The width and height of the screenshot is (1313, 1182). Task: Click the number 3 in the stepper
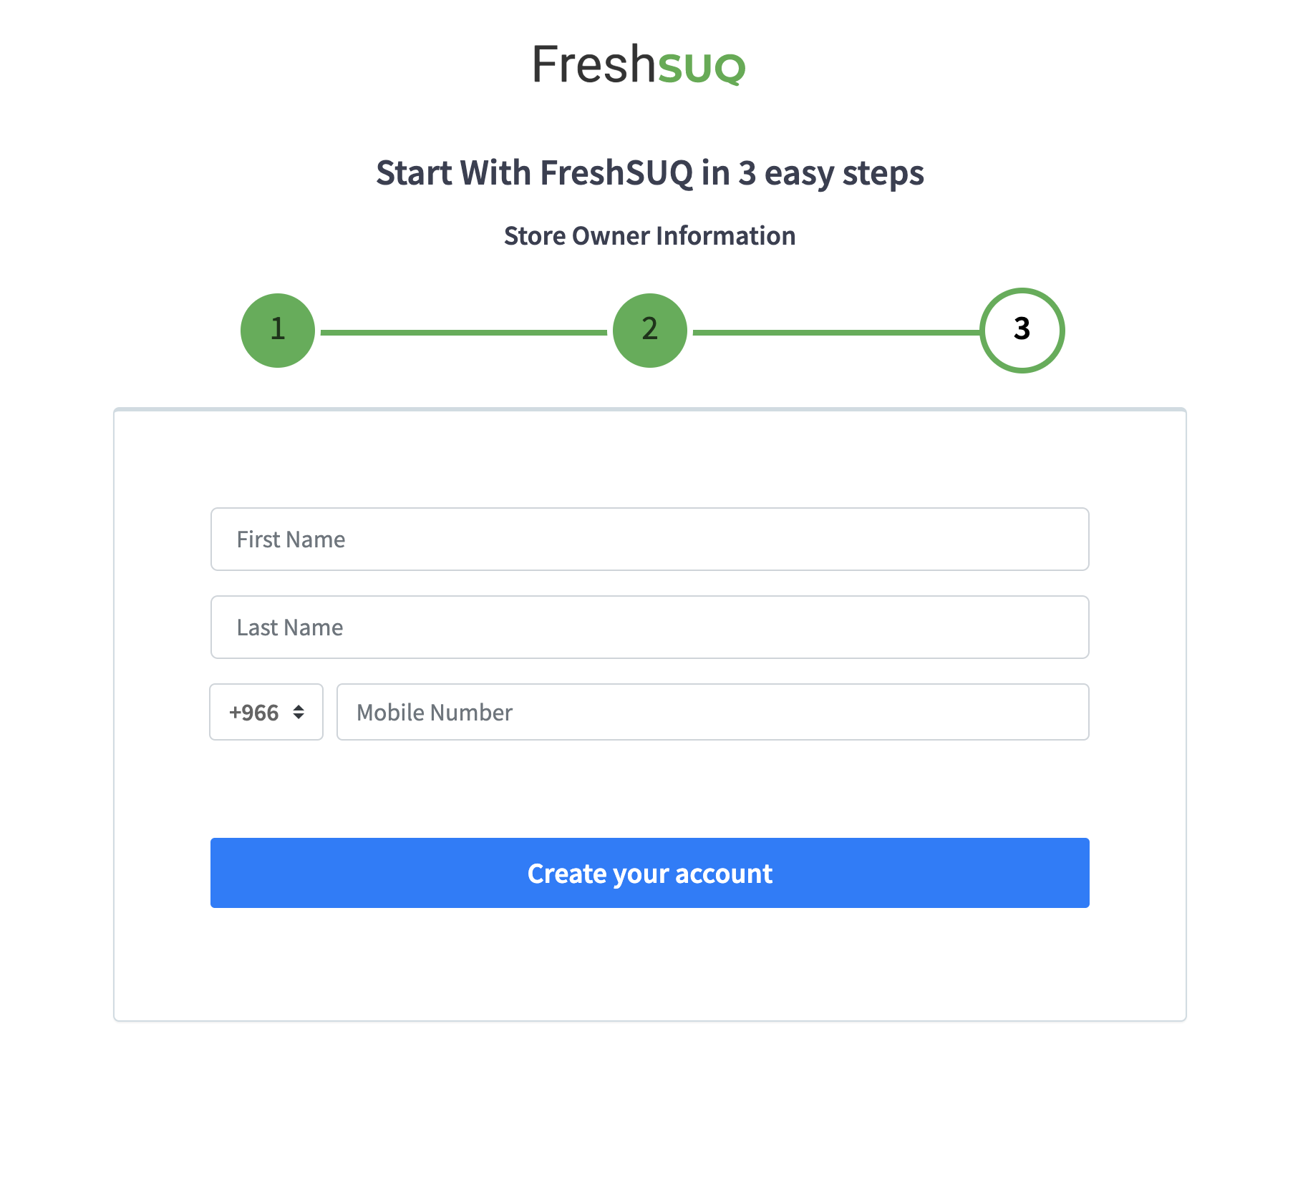(x=1022, y=329)
